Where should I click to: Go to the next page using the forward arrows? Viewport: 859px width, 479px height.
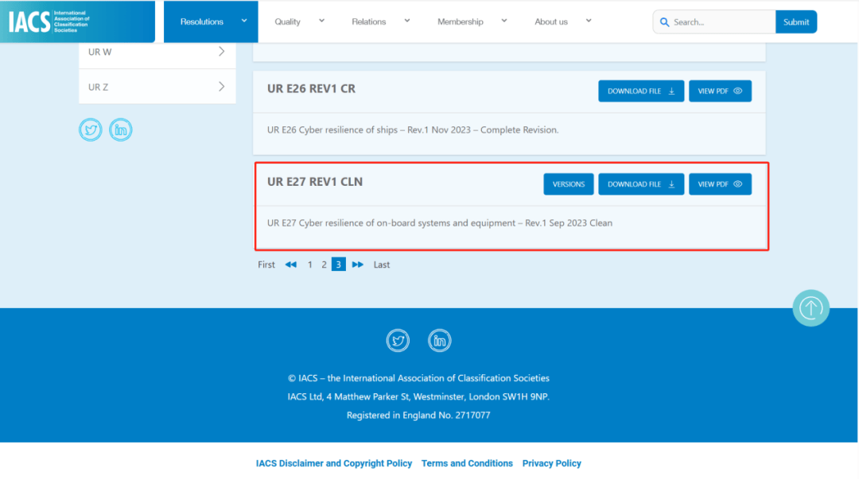coord(358,265)
